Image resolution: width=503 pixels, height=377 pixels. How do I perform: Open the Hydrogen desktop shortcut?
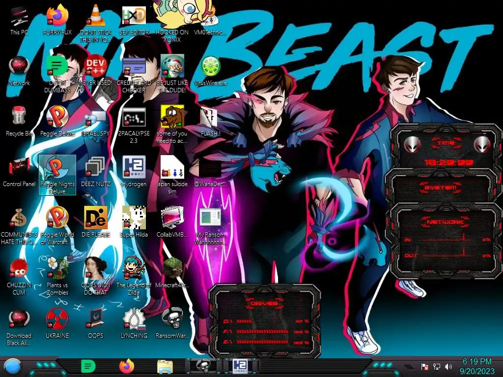coord(134,172)
